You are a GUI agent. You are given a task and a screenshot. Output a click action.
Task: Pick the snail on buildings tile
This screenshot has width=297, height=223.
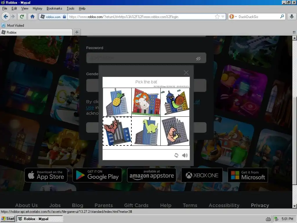click(x=175, y=102)
